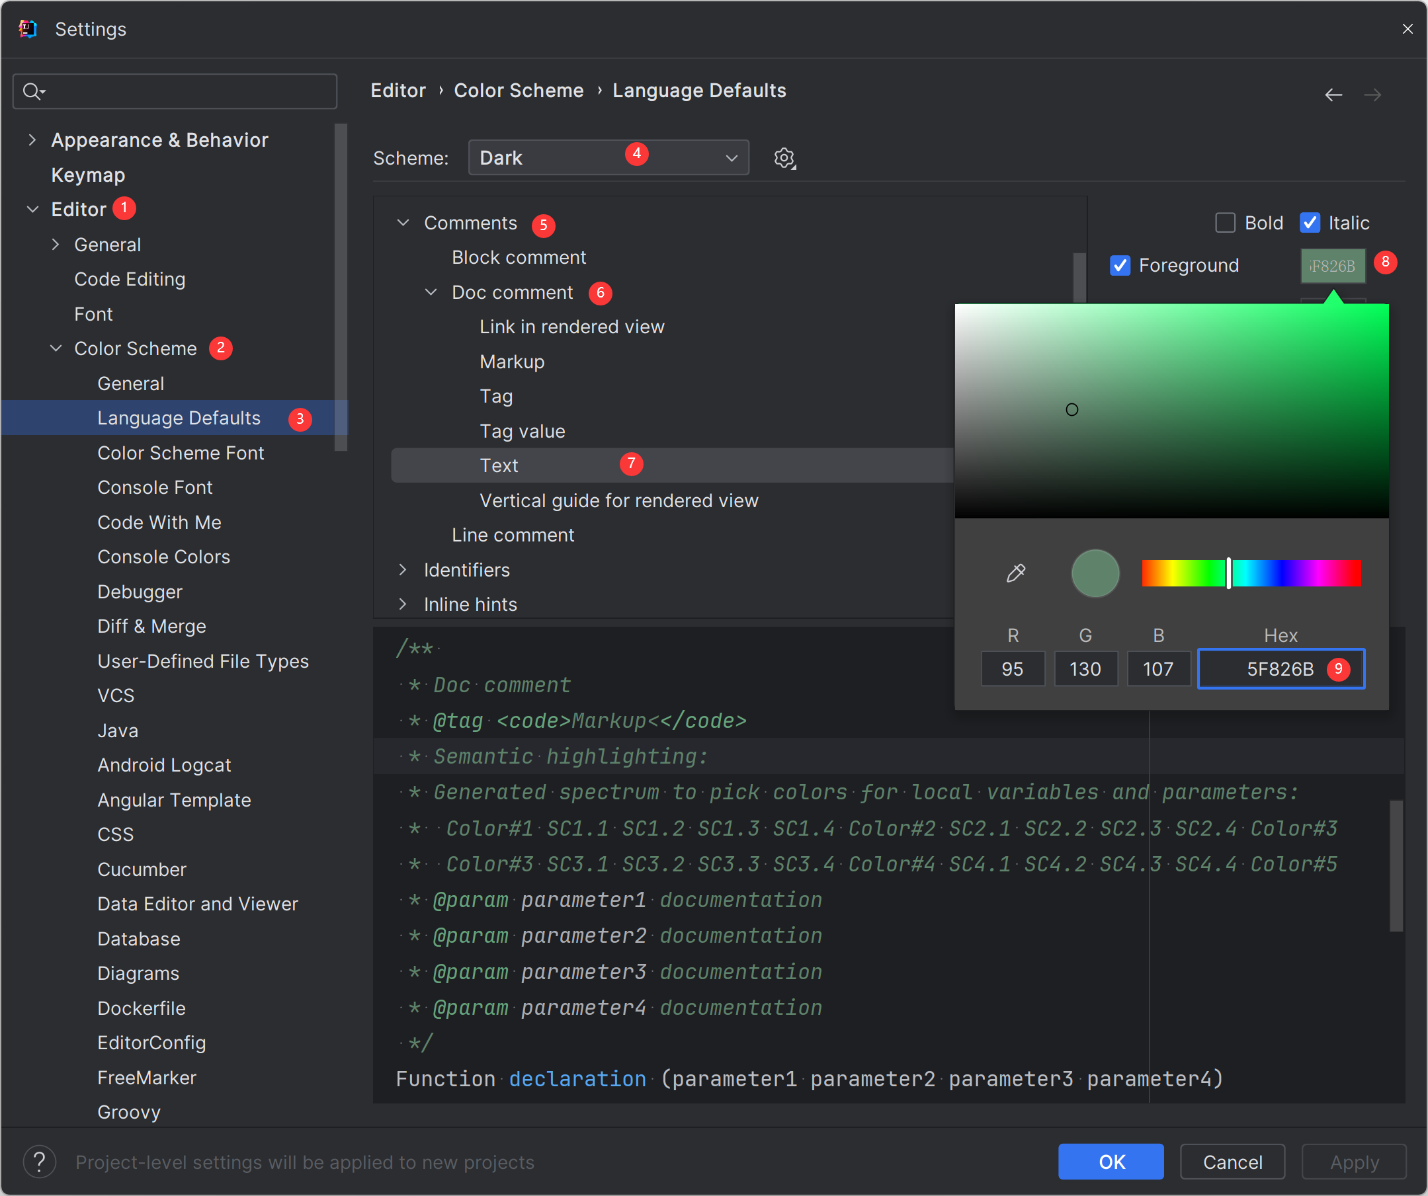Open the Scheme dropdown set to Dark

[x=609, y=157]
